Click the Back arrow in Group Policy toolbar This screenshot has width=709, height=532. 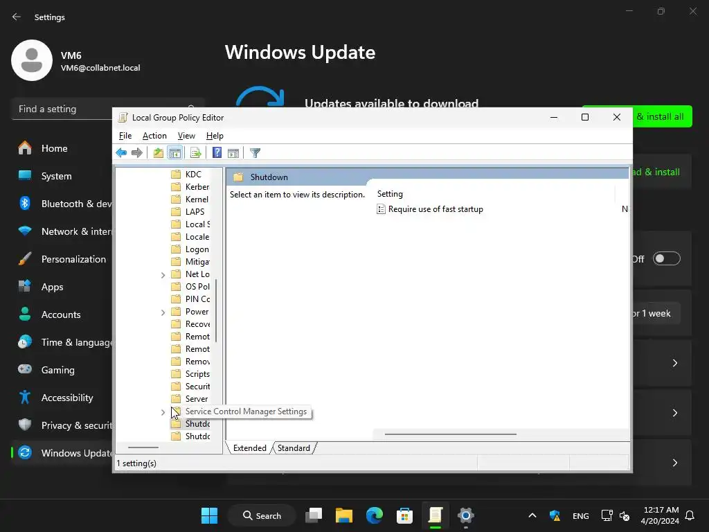pyautogui.click(x=121, y=153)
